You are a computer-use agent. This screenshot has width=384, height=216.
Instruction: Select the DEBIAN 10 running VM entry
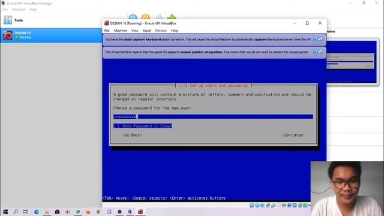(51, 35)
